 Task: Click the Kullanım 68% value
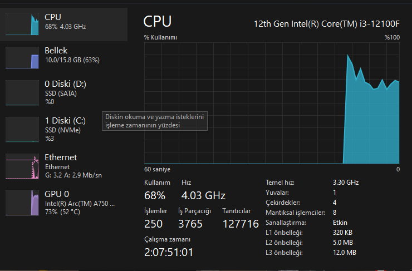click(x=155, y=195)
